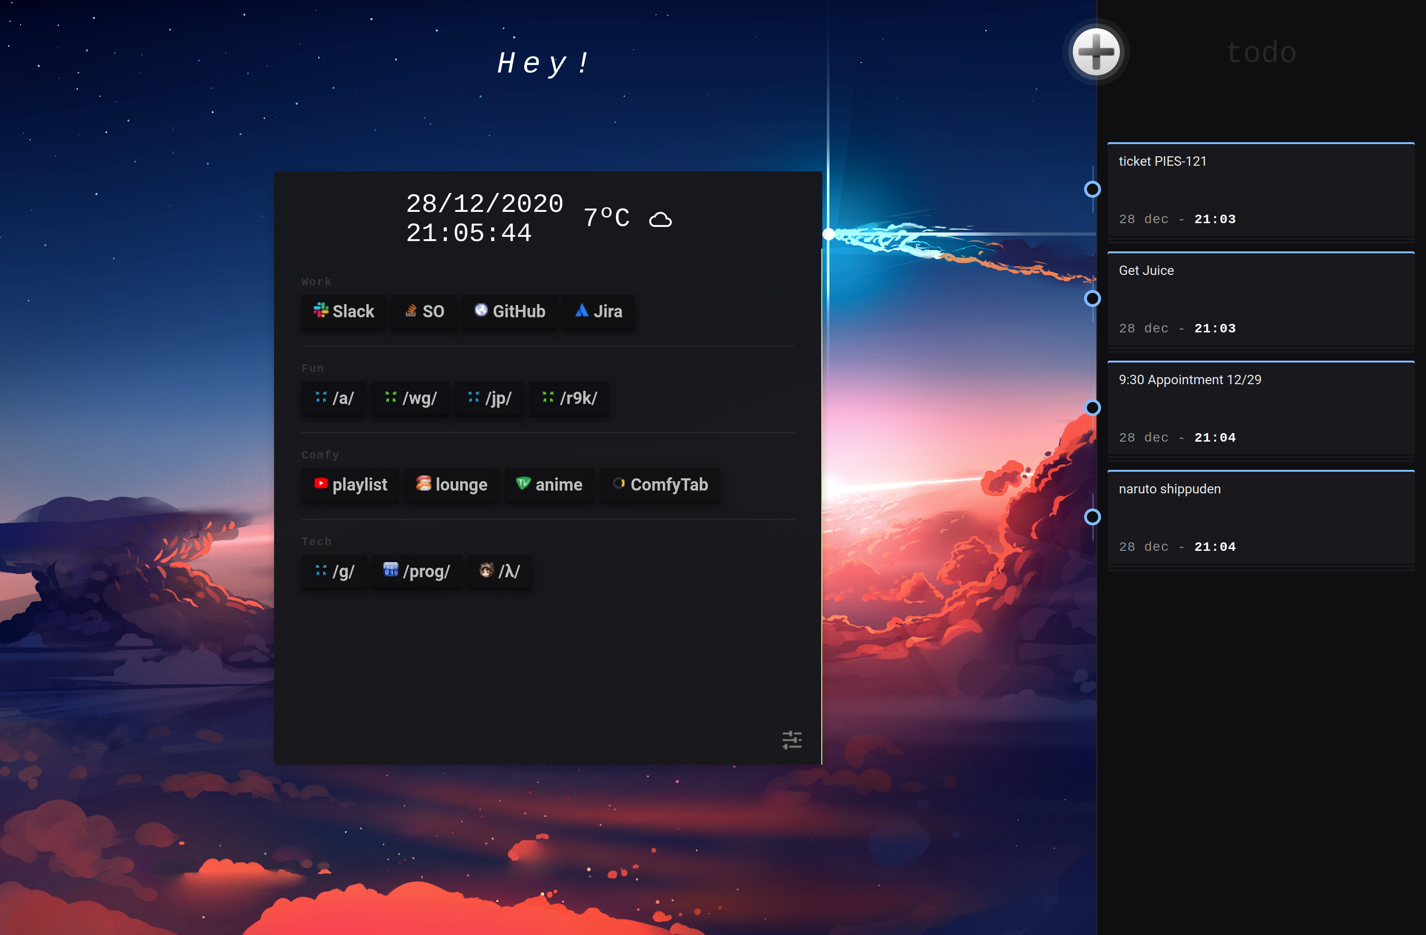Open the sliders settings icon
The width and height of the screenshot is (1426, 935).
click(x=792, y=740)
